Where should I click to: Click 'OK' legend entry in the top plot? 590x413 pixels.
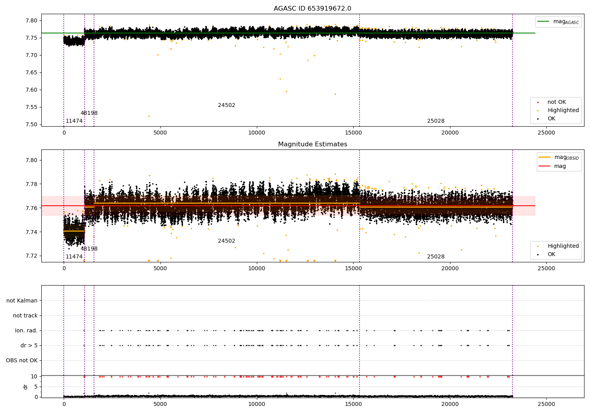pos(551,119)
